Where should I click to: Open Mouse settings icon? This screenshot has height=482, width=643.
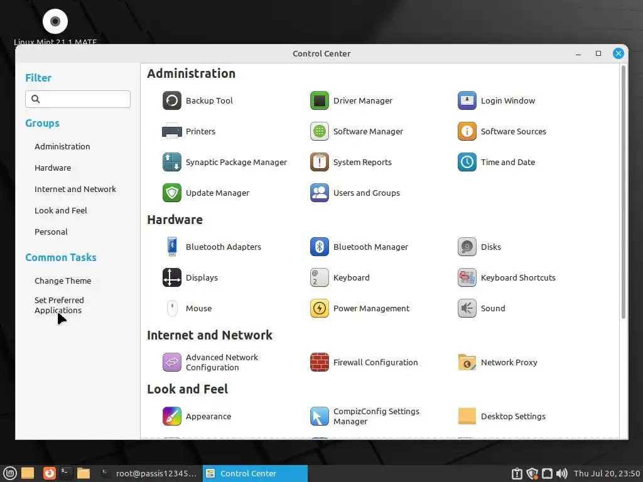tap(172, 308)
